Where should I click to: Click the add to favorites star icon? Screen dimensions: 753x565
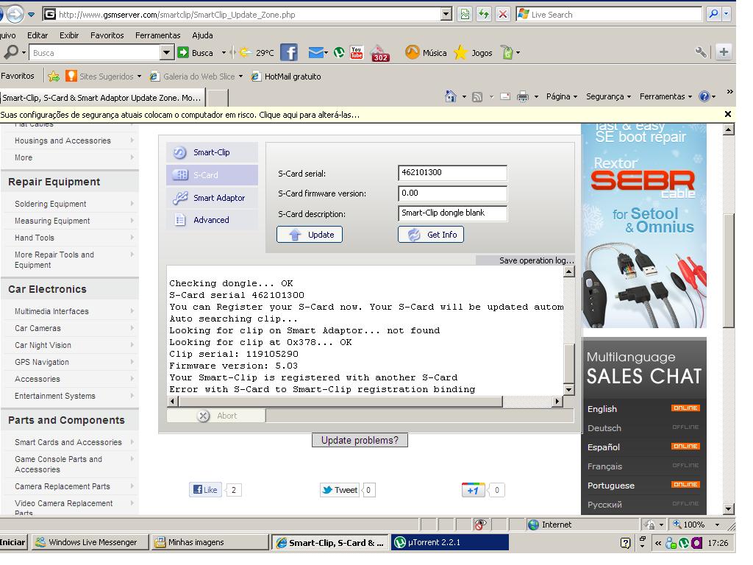pos(54,76)
